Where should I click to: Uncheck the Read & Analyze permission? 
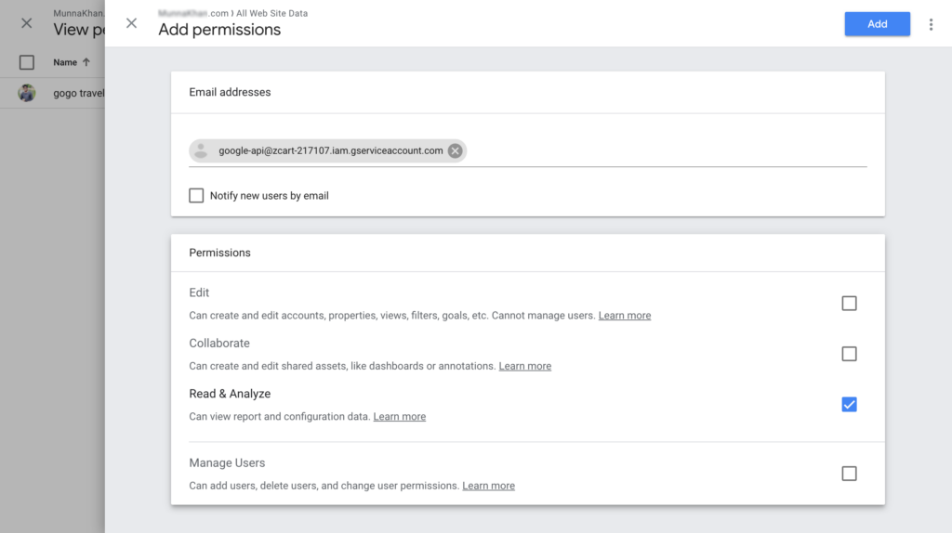coord(849,404)
